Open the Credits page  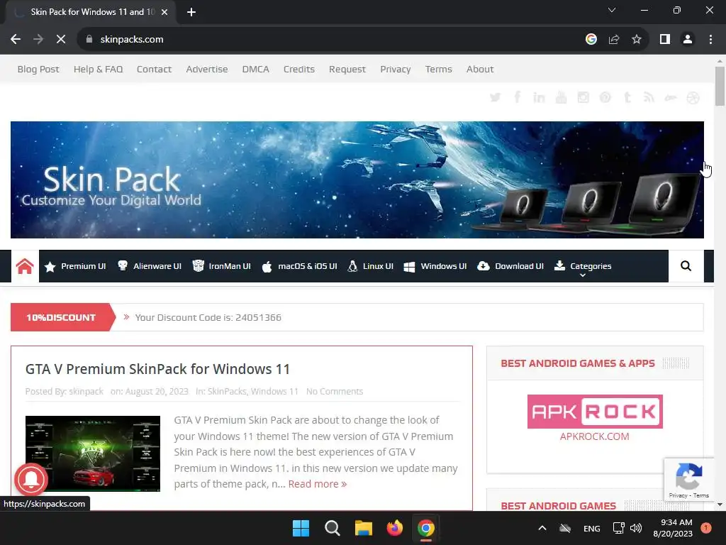pyautogui.click(x=299, y=69)
